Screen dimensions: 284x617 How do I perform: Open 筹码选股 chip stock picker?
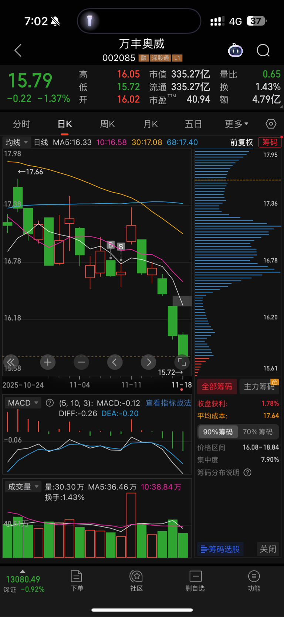tap(220, 549)
